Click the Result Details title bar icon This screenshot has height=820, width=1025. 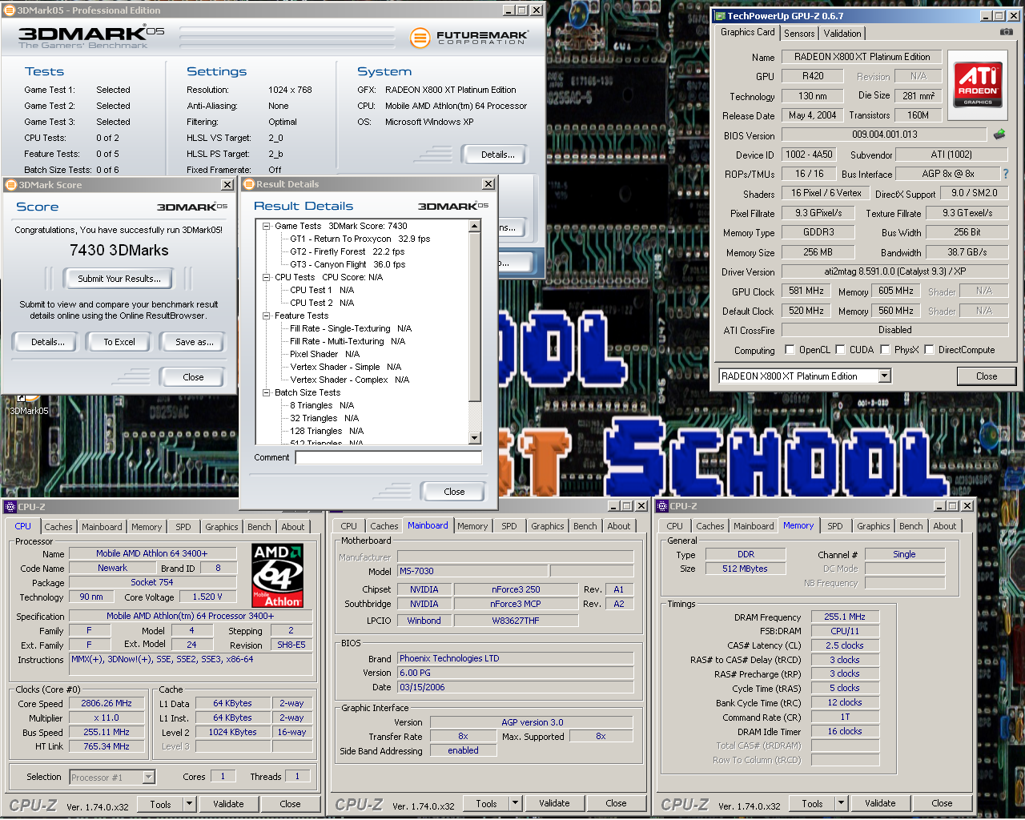click(249, 184)
